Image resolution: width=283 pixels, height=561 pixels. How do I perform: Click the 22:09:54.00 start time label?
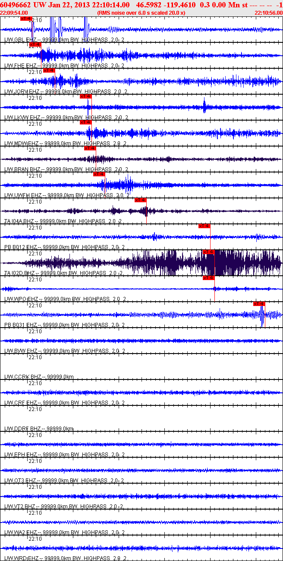tap(14, 13)
